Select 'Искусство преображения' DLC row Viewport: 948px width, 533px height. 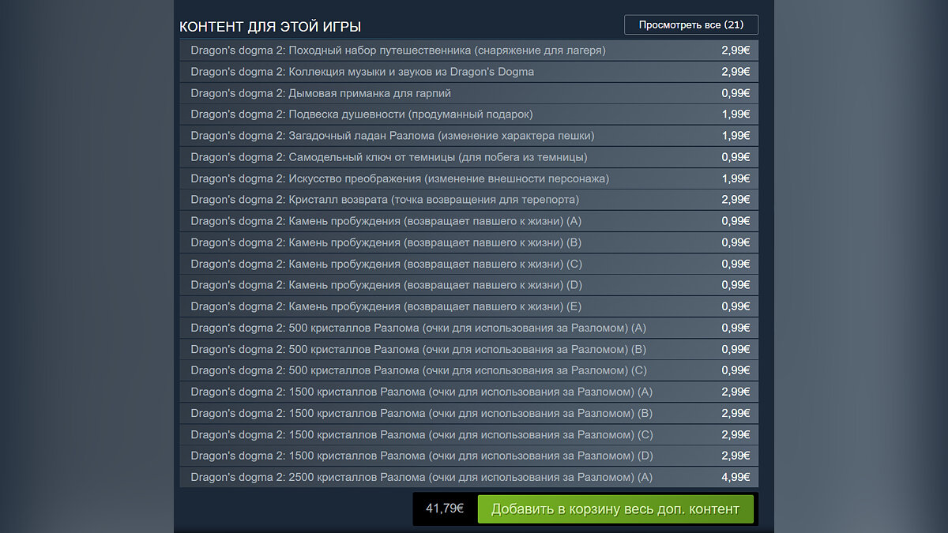click(x=400, y=178)
